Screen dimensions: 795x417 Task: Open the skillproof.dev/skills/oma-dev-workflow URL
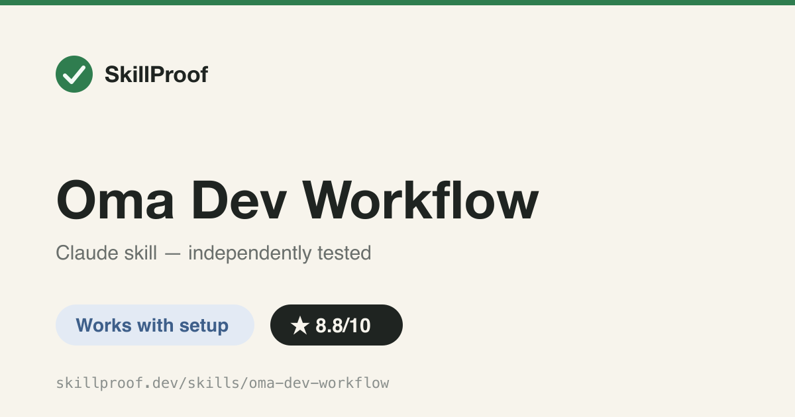tap(223, 383)
